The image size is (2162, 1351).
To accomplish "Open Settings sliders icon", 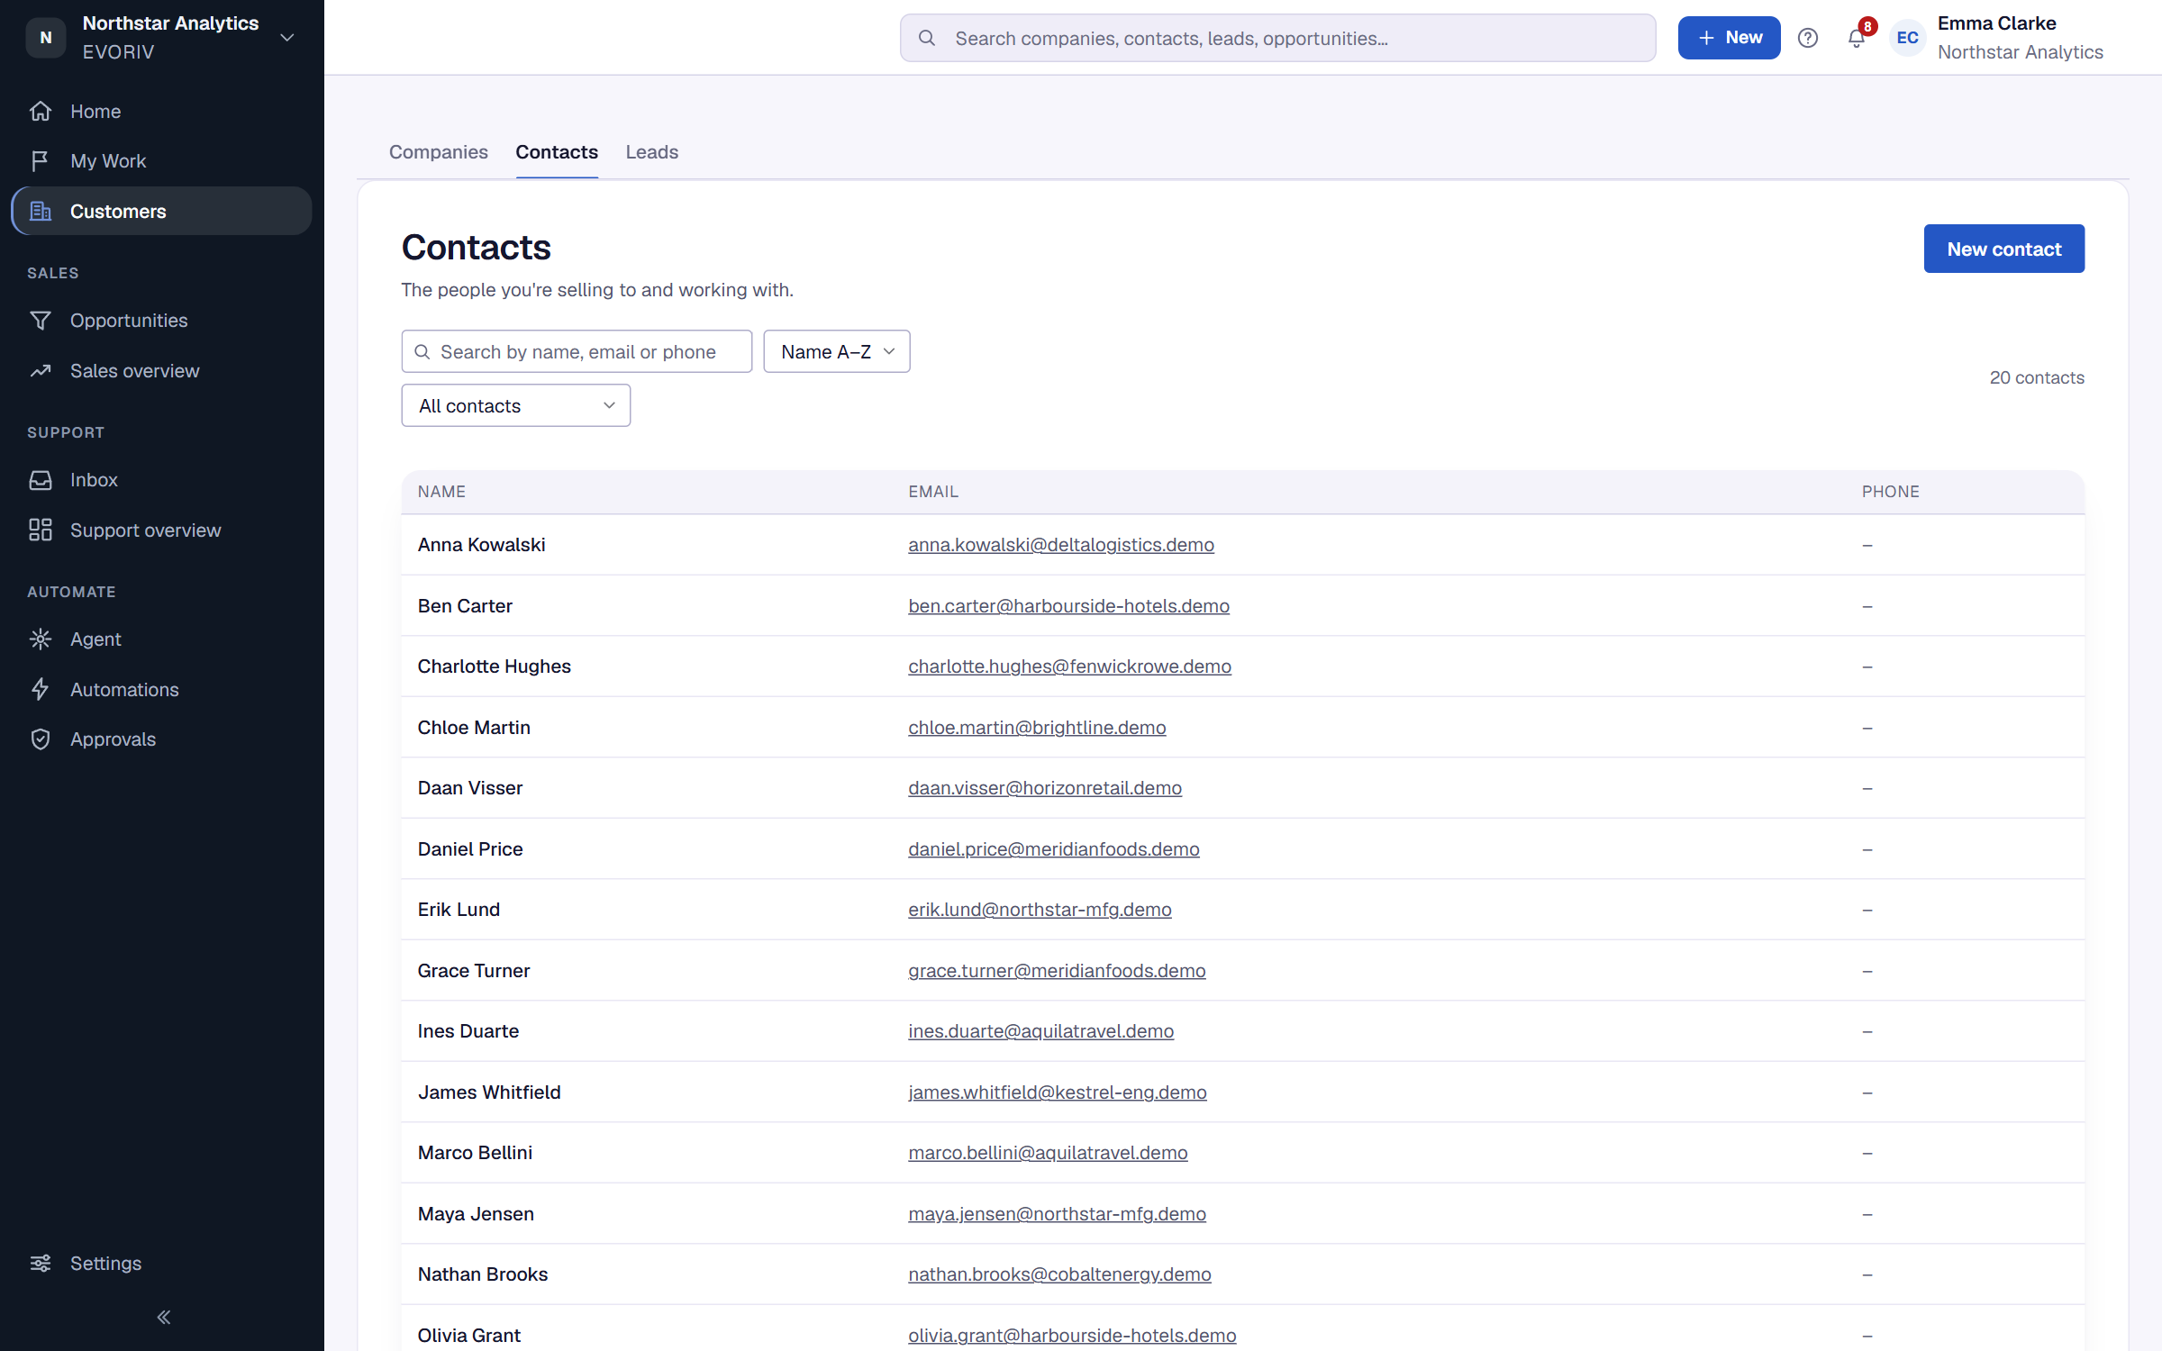I will [x=40, y=1264].
